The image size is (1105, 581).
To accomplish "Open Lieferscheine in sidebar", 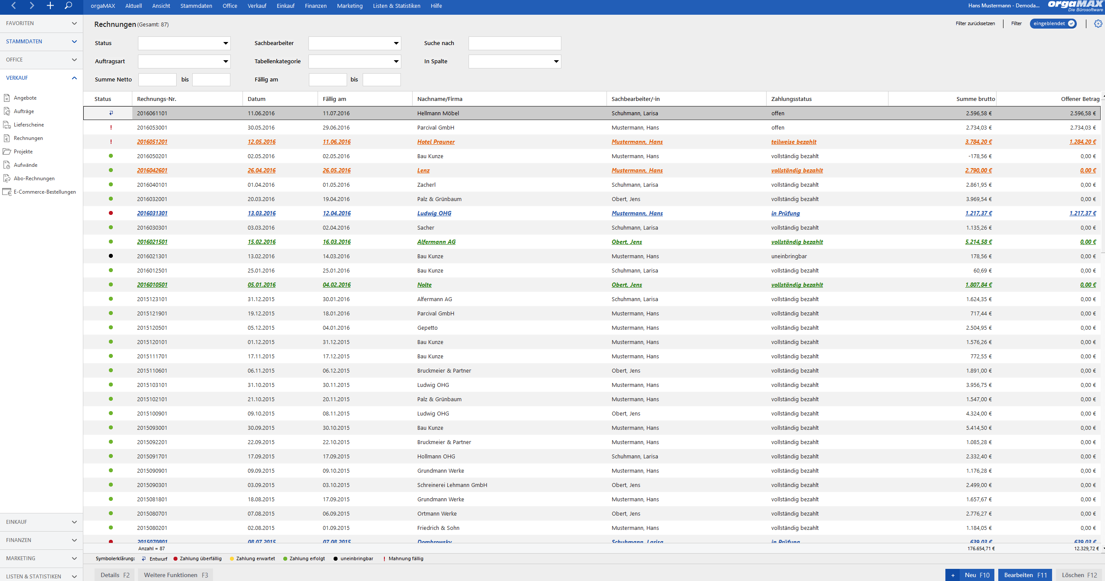I will pyautogui.click(x=29, y=125).
